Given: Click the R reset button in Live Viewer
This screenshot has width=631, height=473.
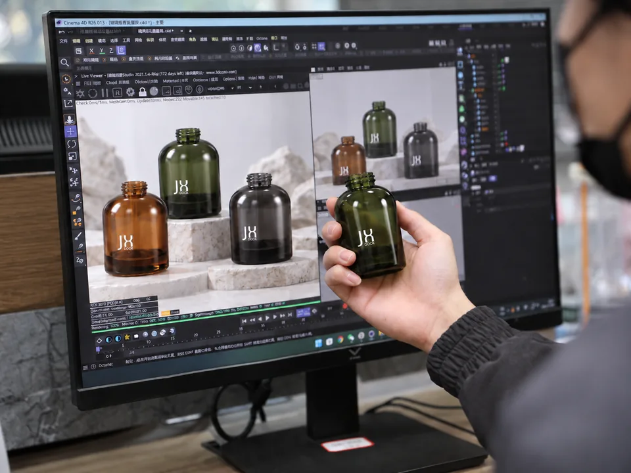Looking at the screenshot, I should (117, 93).
